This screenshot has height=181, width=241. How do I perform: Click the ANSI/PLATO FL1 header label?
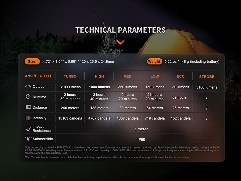[x=39, y=76]
